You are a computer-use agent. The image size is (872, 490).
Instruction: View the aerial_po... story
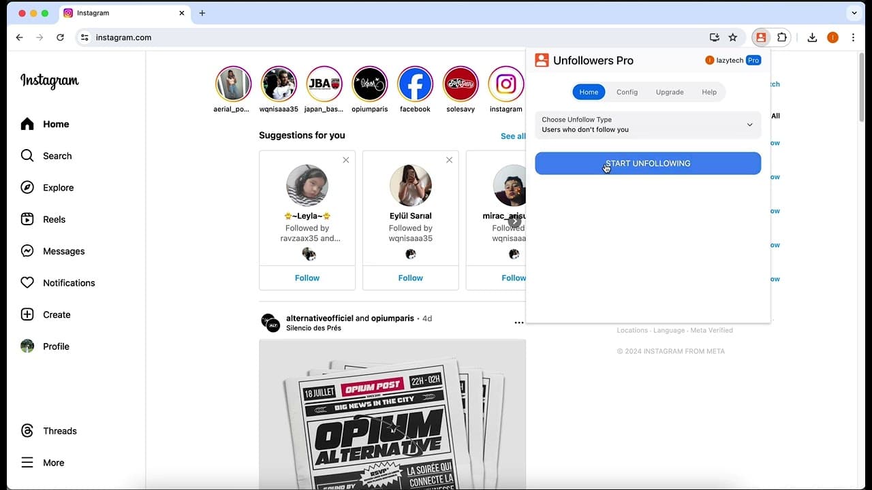tap(233, 84)
